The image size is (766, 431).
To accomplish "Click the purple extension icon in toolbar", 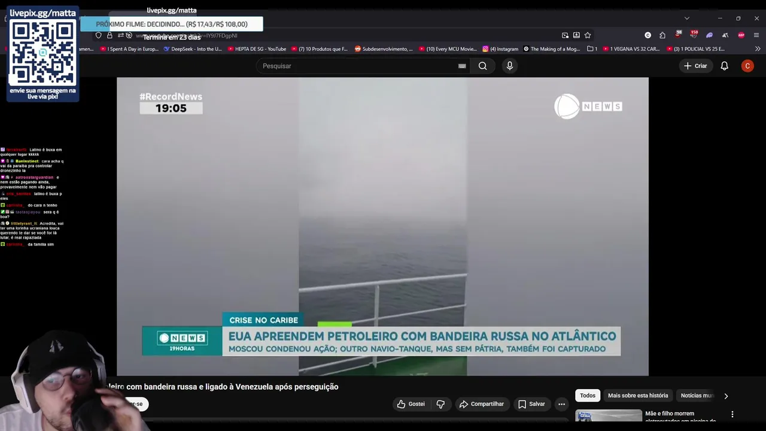I will (x=709, y=35).
